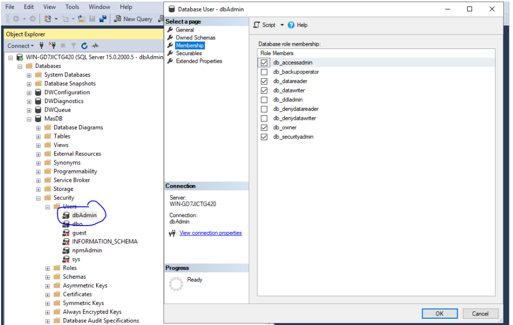Screen dimensions: 513x325
Task: Expand the Tables folder
Action: click(x=38, y=137)
